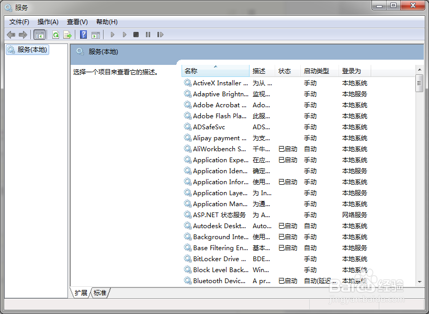
Task: Toggle the action pane visibility icon
Action: (x=97, y=35)
